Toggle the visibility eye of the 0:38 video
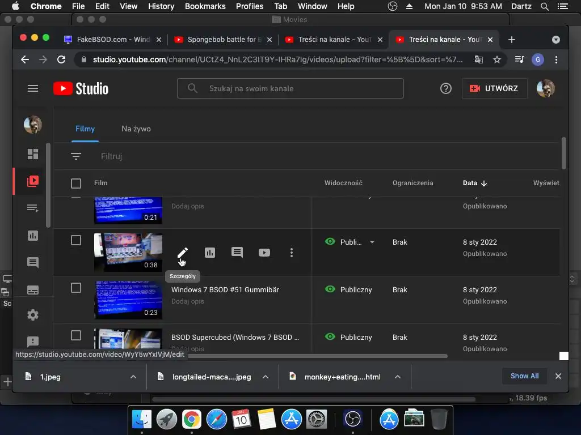 click(330, 241)
